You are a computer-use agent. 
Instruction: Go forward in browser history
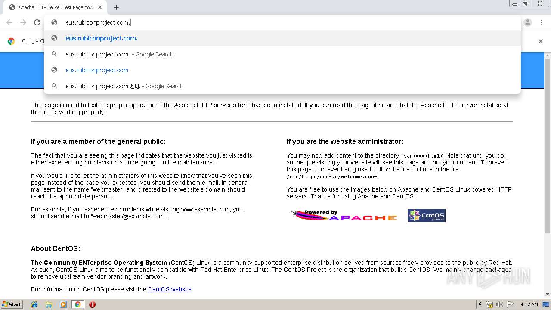[x=23, y=22]
